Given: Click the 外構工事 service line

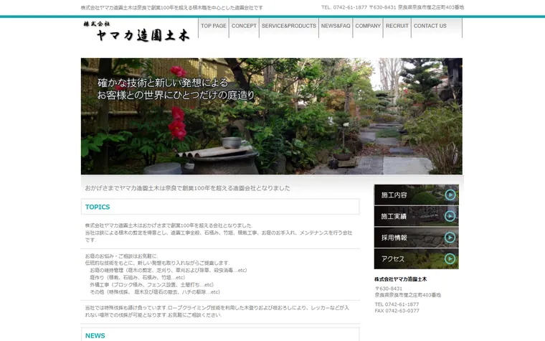Looking at the screenshot, I should [151, 284].
